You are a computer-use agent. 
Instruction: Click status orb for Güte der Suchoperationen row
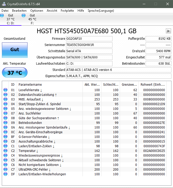point(5,118)
